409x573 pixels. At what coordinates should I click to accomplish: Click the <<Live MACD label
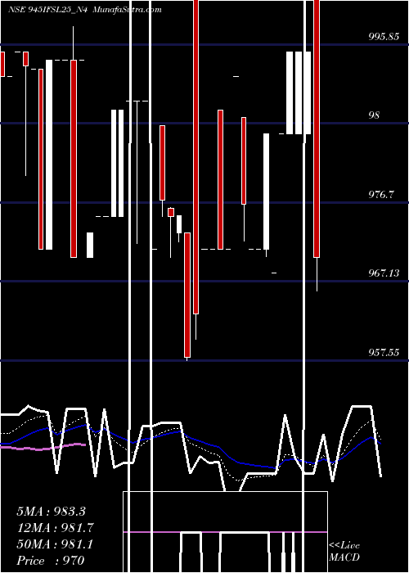(x=344, y=551)
